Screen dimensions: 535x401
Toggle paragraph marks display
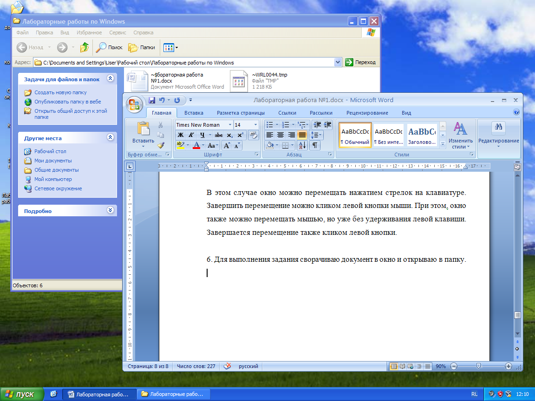click(x=314, y=146)
